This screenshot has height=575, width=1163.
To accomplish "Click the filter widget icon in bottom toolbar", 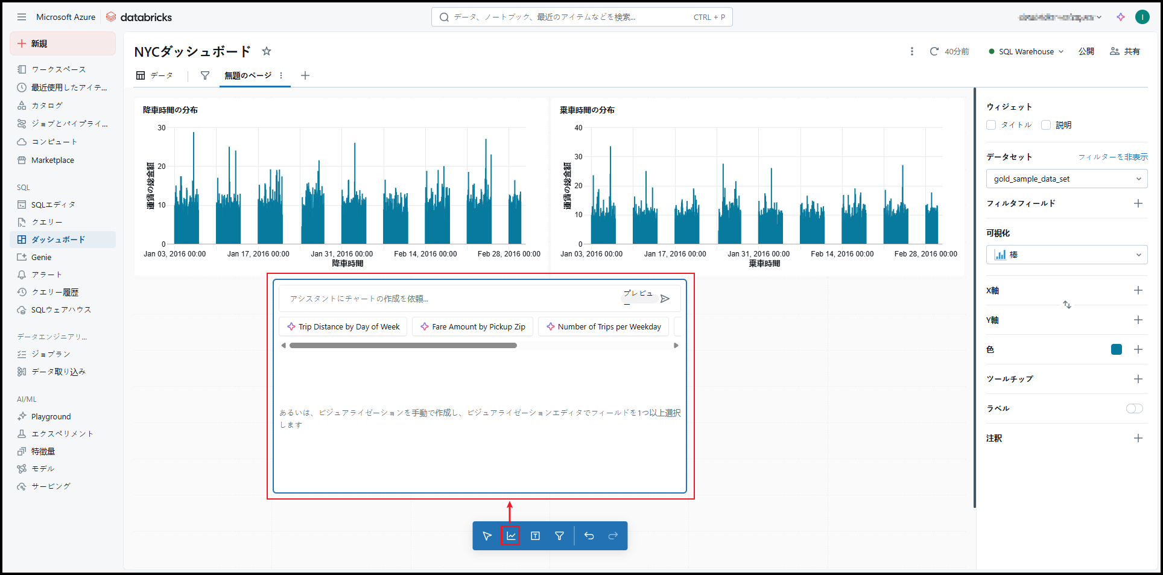I will coord(559,536).
